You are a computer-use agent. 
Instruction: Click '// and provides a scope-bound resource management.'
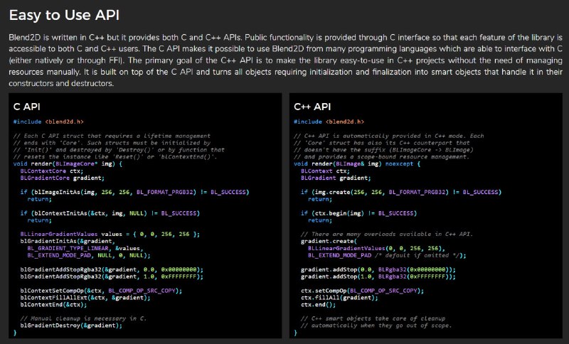(381, 157)
